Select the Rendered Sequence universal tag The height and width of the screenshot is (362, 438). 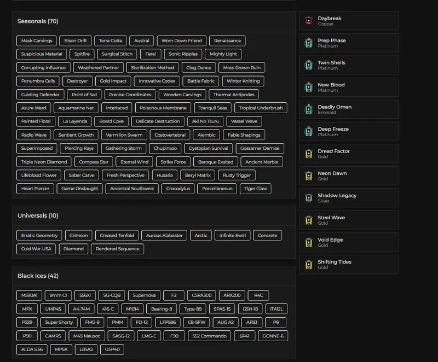tap(117, 249)
